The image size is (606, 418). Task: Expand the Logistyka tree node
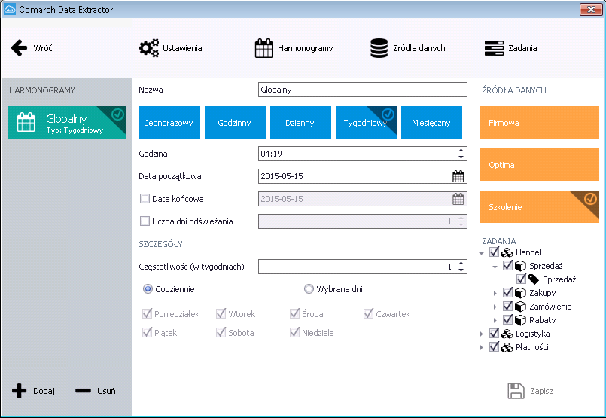481,334
